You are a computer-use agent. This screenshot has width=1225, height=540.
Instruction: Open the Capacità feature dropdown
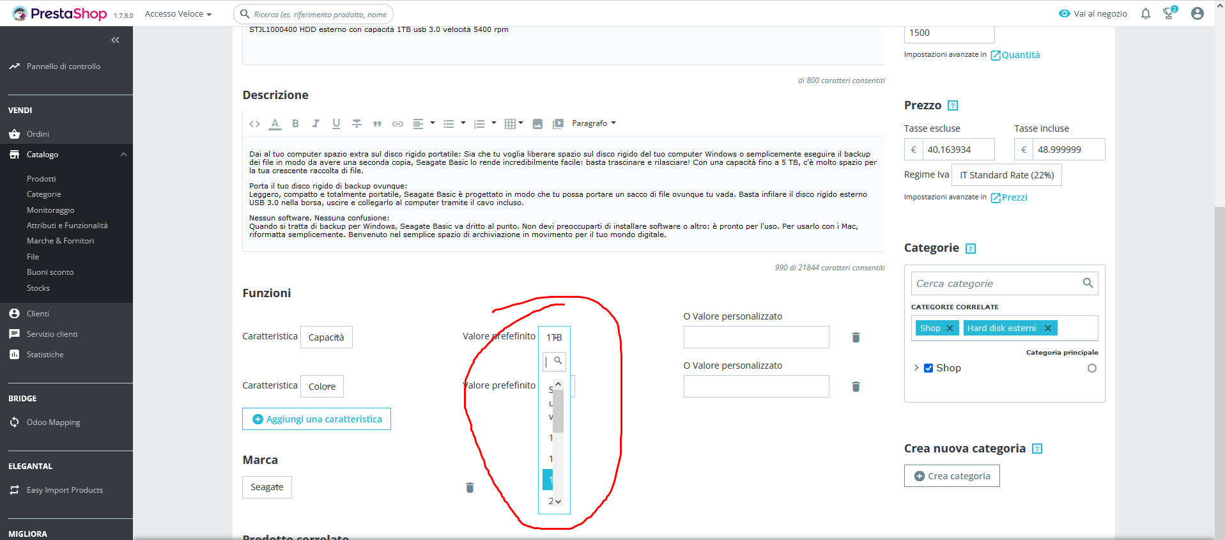pos(327,337)
